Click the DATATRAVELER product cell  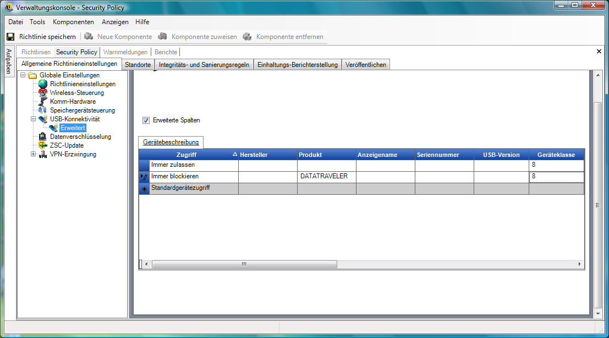tap(326, 177)
